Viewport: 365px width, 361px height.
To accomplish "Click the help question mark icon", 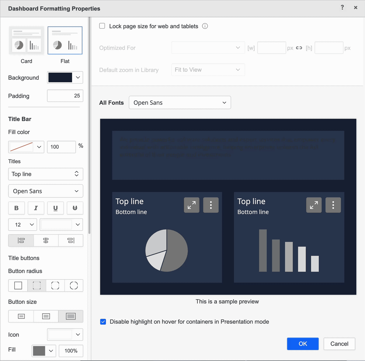I will [x=342, y=8].
